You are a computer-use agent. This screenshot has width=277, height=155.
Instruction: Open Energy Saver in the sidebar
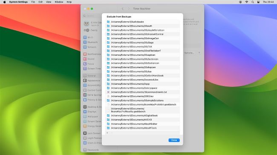point(92,126)
